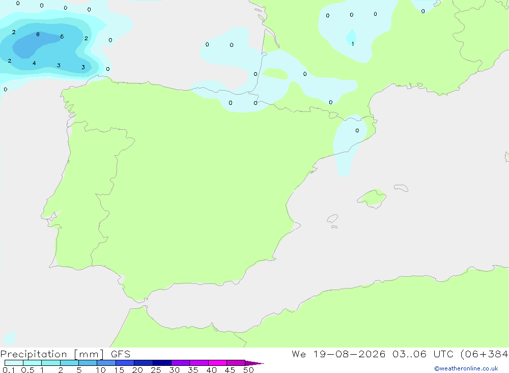This screenshot has width=509, height=373.
Task: Select the 2–5 mm legend color segment
Action: tap(69, 363)
